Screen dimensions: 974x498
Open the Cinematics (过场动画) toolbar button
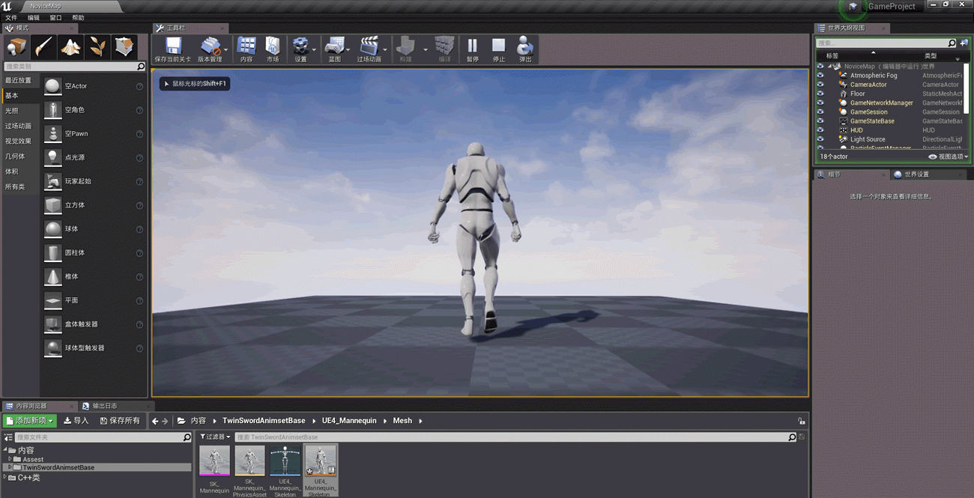pos(369,49)
